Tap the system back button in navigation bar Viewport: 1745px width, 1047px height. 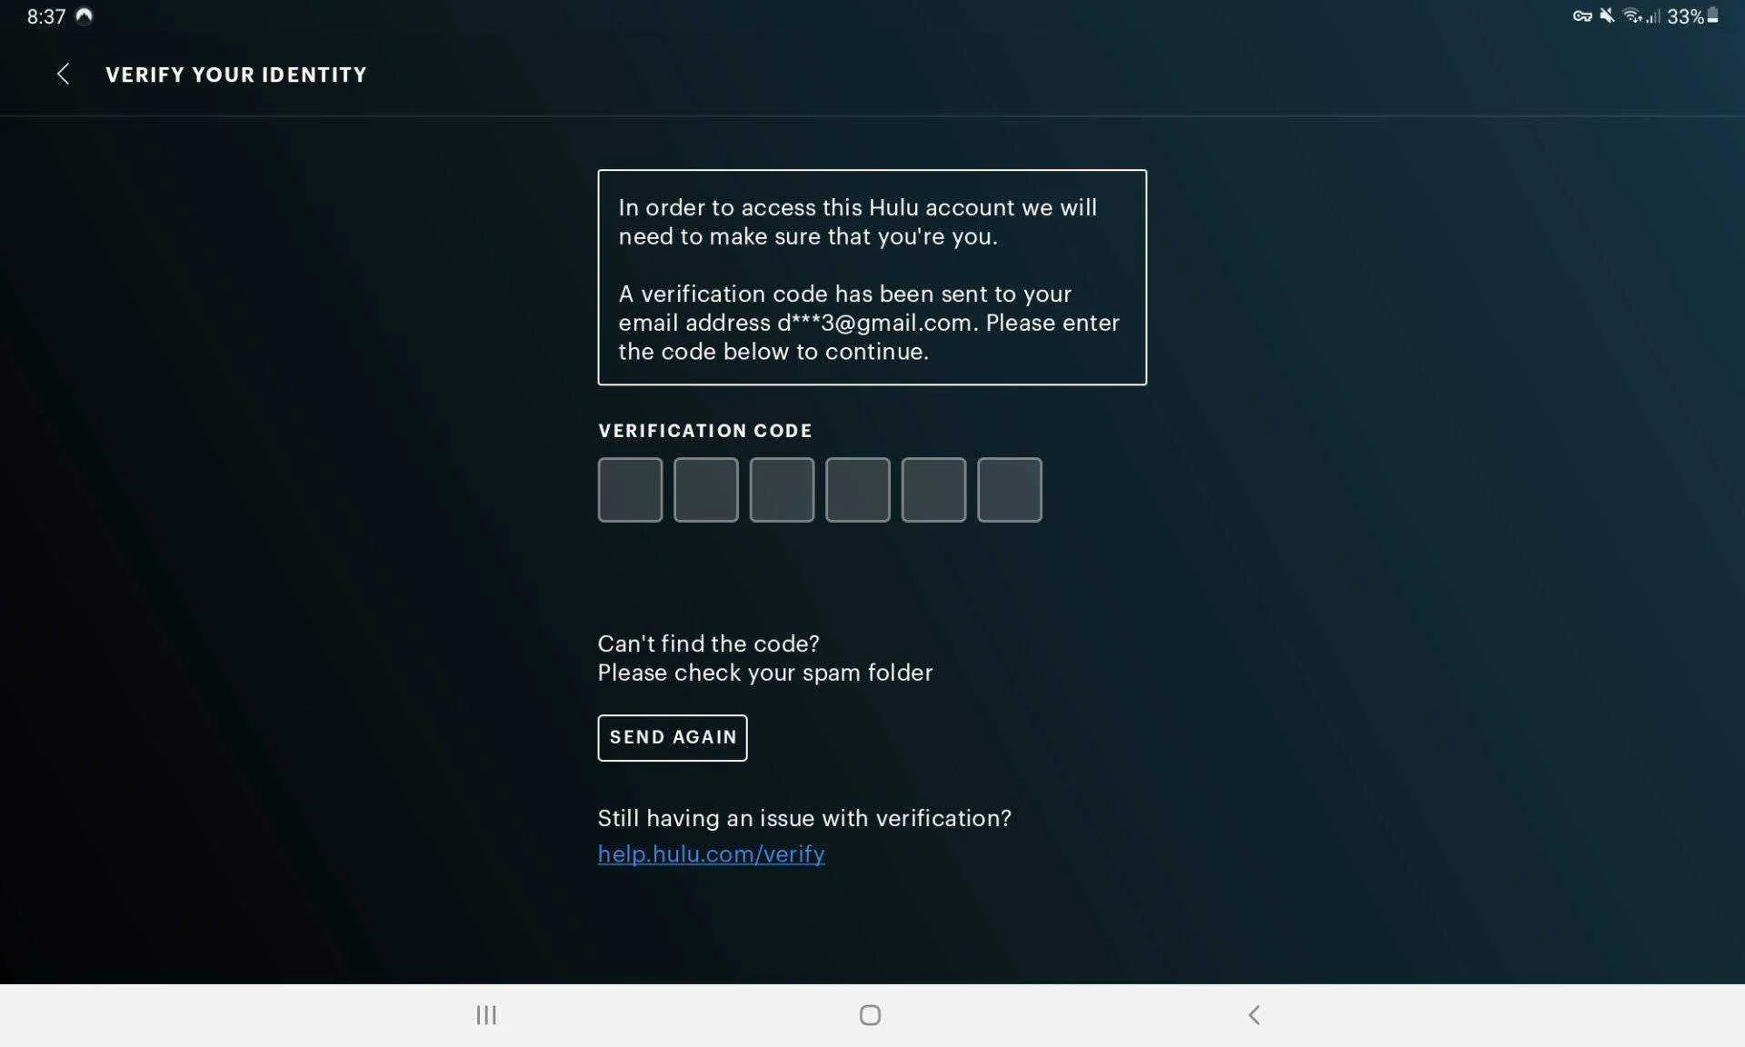tap(1254, 1015)
